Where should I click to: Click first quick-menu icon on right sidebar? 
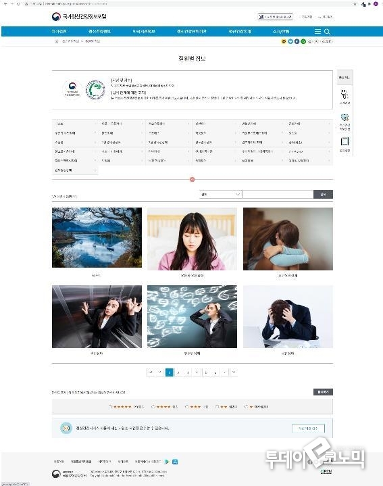coord(344,95)
